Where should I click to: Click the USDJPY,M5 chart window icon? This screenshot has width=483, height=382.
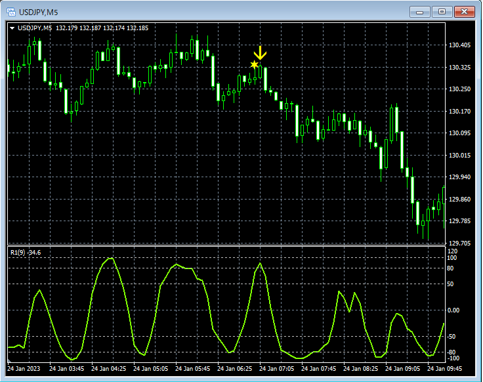(11, 12)
